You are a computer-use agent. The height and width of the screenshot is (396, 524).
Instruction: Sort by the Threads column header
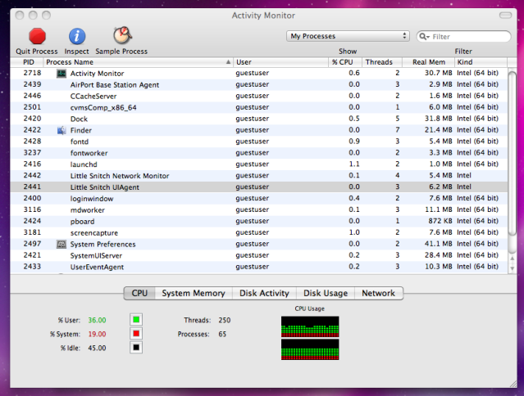coord(382,62)
